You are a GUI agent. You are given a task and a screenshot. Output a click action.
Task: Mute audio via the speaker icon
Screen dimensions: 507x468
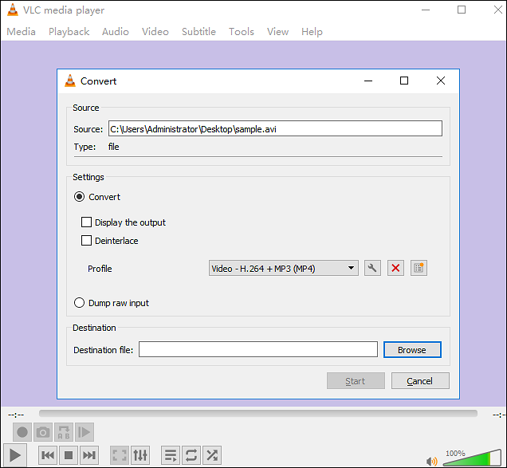click(432, 460)
